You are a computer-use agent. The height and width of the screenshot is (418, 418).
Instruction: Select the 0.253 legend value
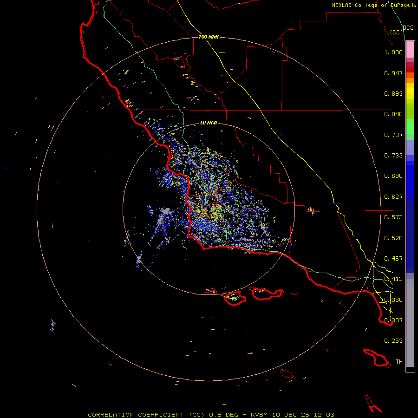[x=393, y=341]
